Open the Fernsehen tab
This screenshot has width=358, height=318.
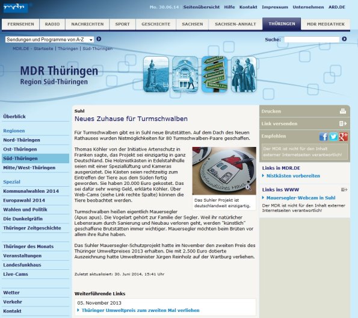point(20,24)
